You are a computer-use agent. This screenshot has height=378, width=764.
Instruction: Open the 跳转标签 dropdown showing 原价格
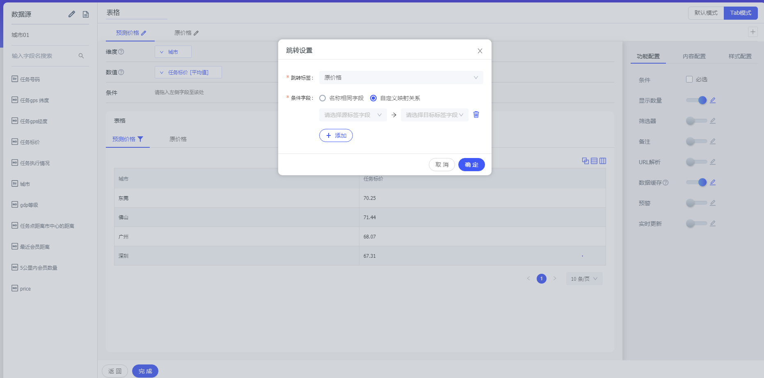tap(401, 78)
